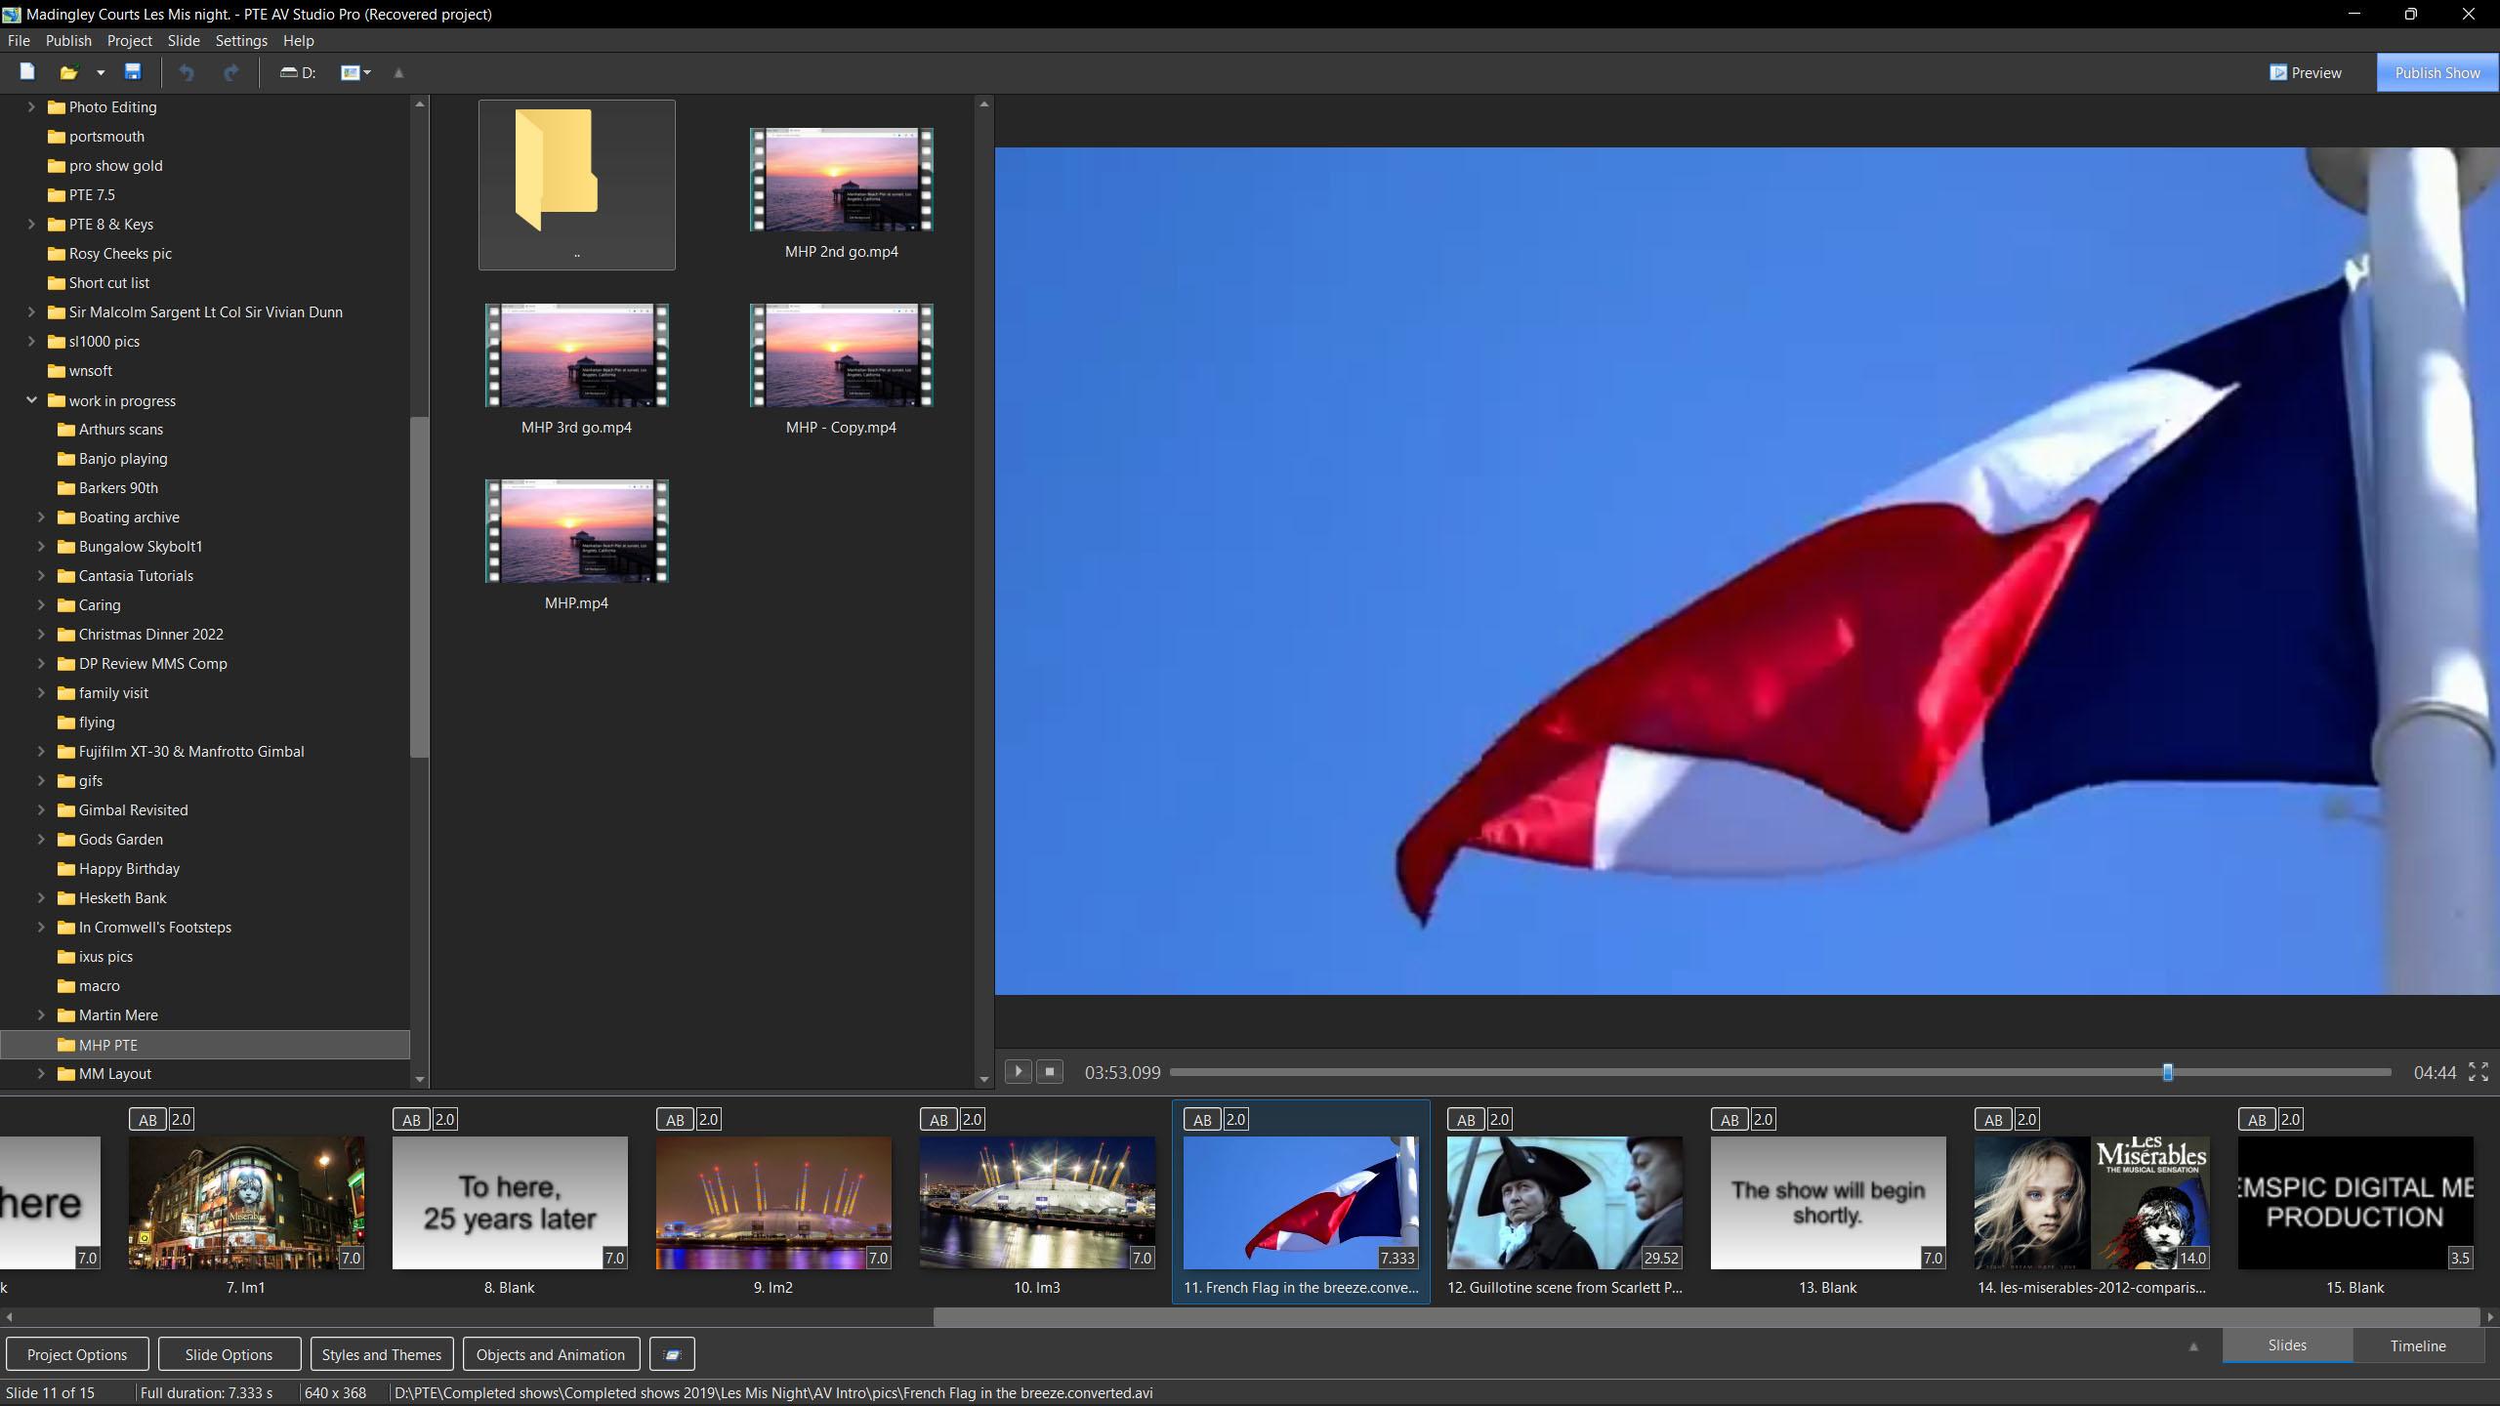Open Project Options
Image resolution: width=2500 pixels, height=1406 pixels.
click(77, 1354)
